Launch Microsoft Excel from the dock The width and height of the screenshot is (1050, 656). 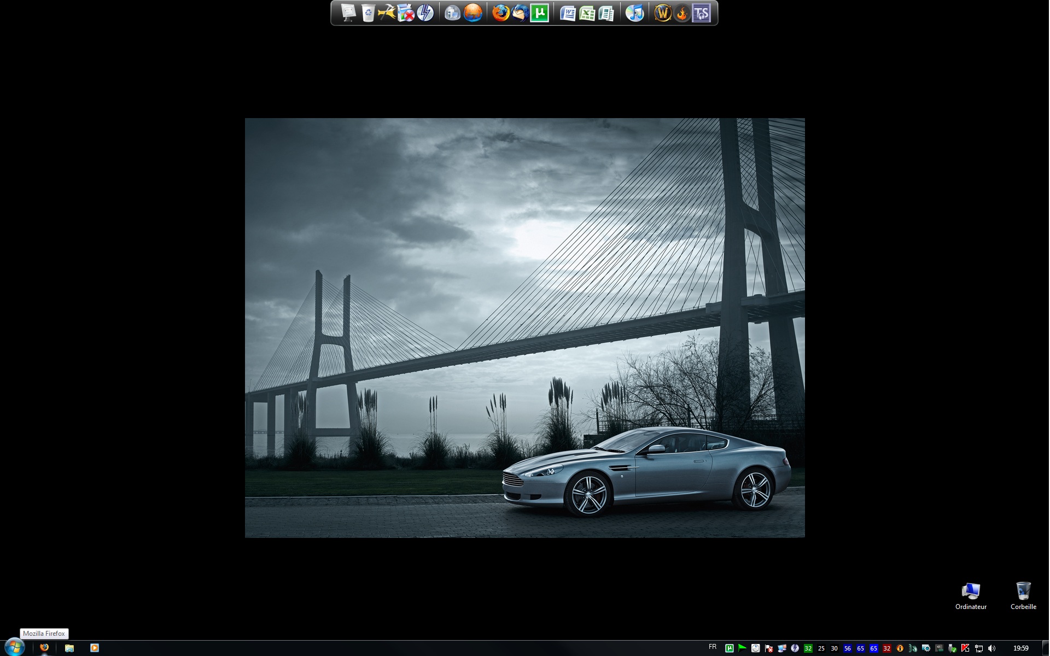pyautogui.click(x=587, y=13)
